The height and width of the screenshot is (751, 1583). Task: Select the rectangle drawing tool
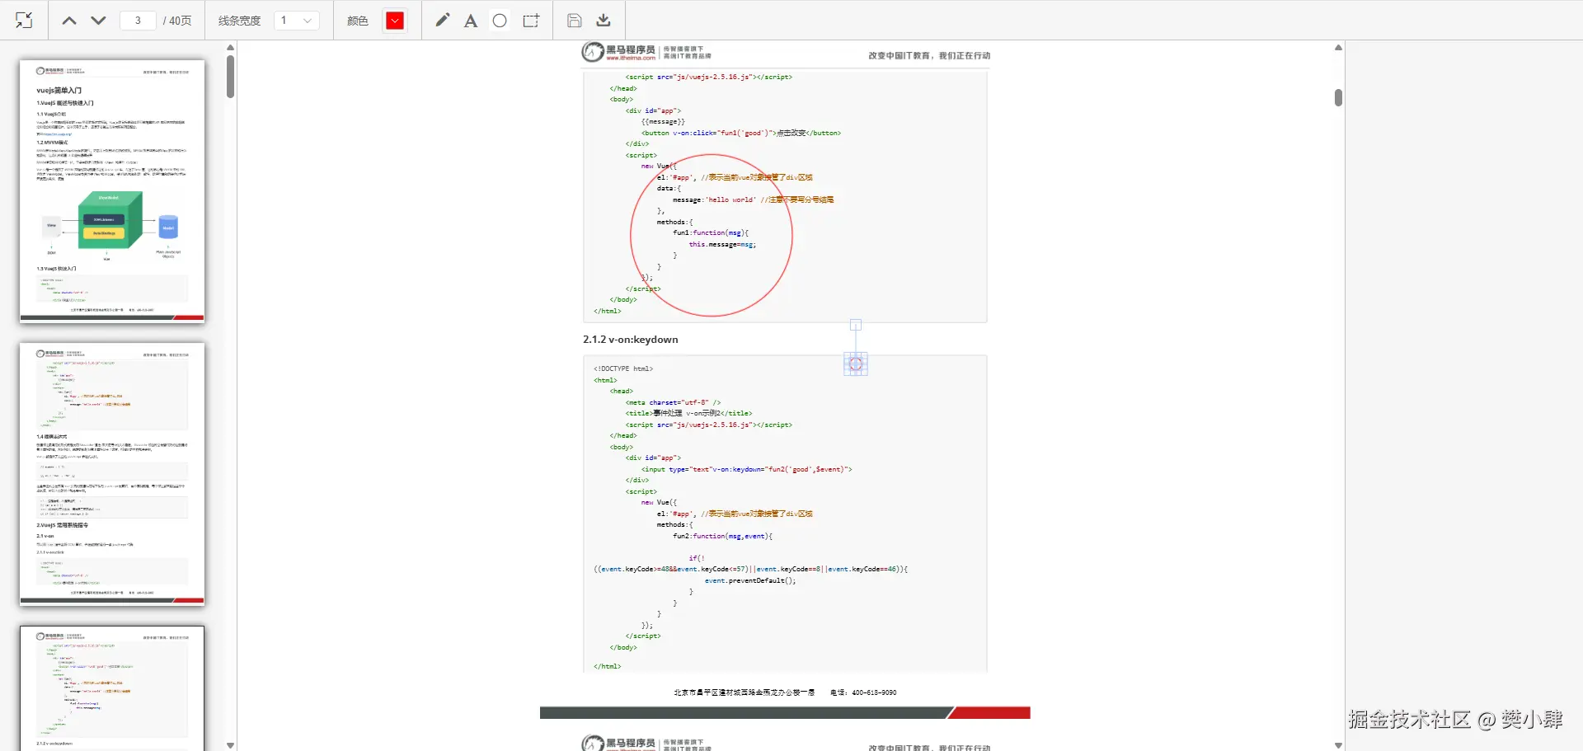pyautogui.click(x=531, y=21)
